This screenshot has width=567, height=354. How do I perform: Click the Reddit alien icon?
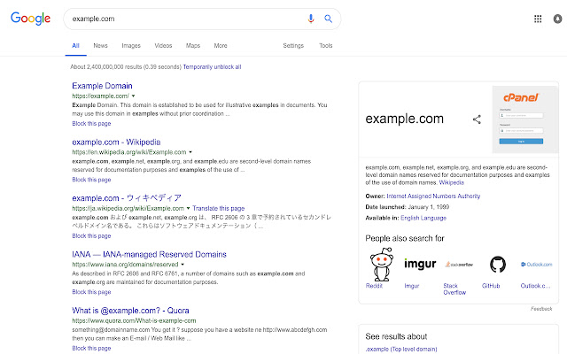381,265
